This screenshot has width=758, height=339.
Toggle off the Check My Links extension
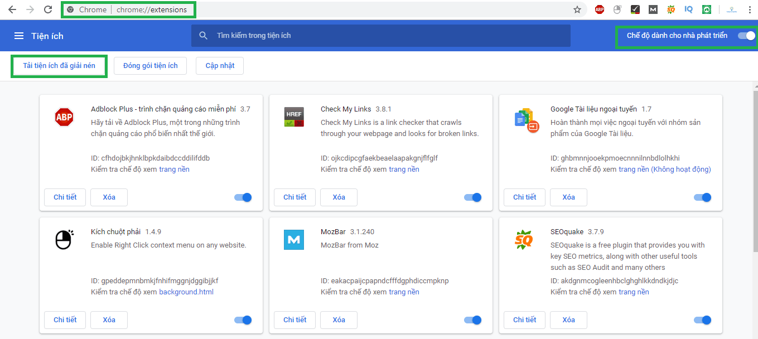point(473,197)
